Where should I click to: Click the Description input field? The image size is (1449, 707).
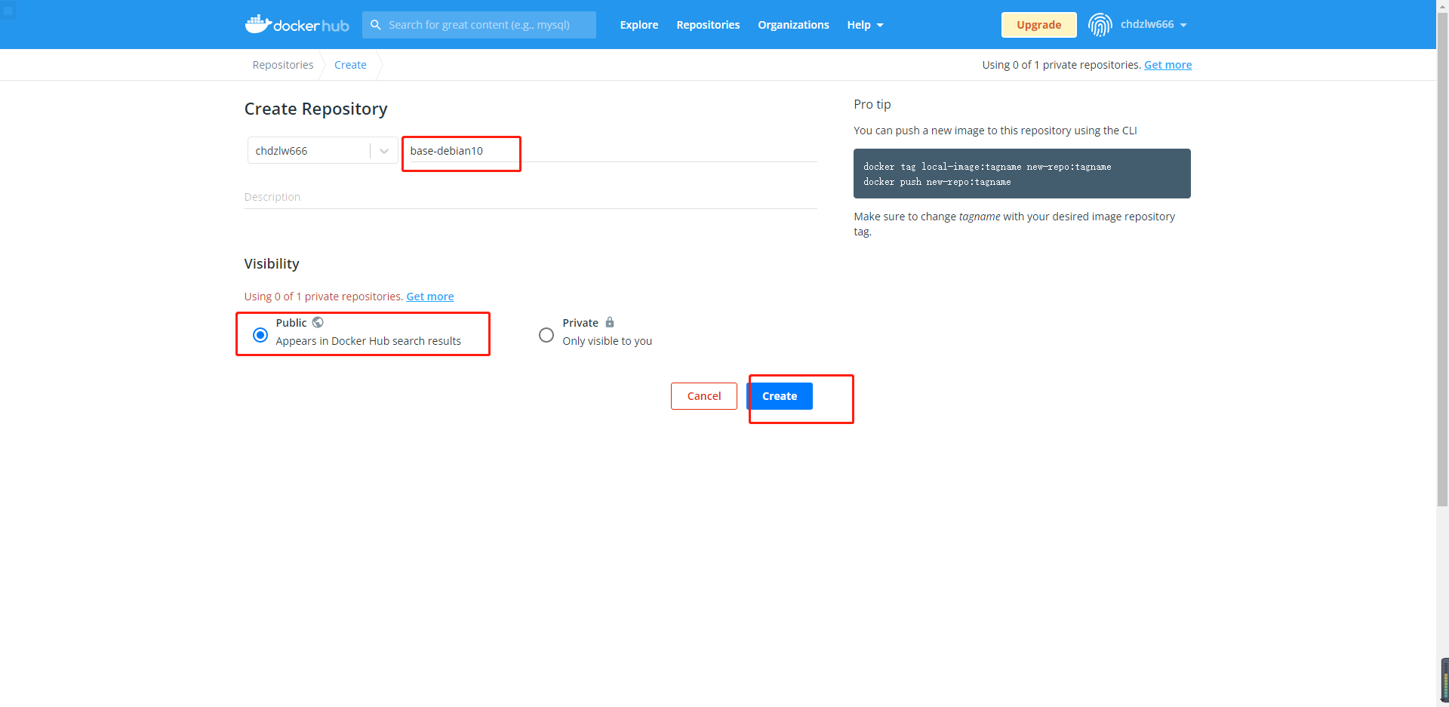[531, 197]
